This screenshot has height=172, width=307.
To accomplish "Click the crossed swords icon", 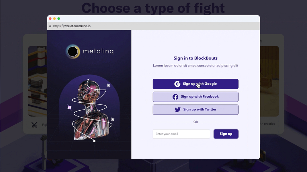I will click(x=34, y=125).
